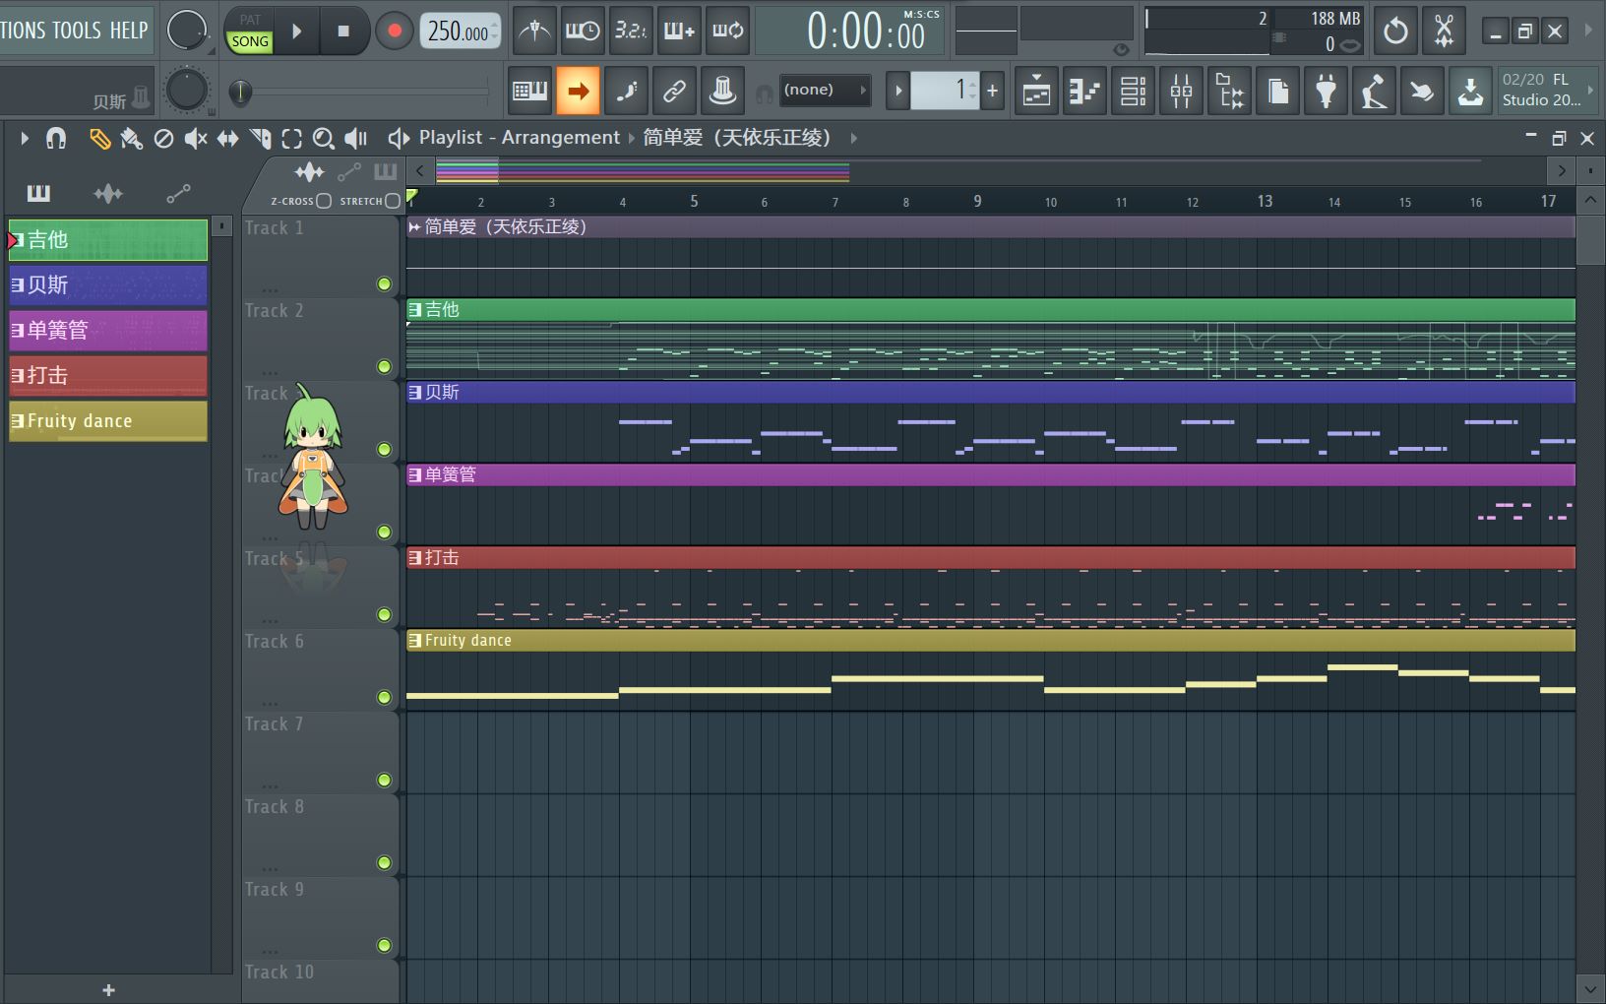This screenshot has width=1606, height=1004.
Task: Open the TOOLS menu
Action: (x=77, y=31)
